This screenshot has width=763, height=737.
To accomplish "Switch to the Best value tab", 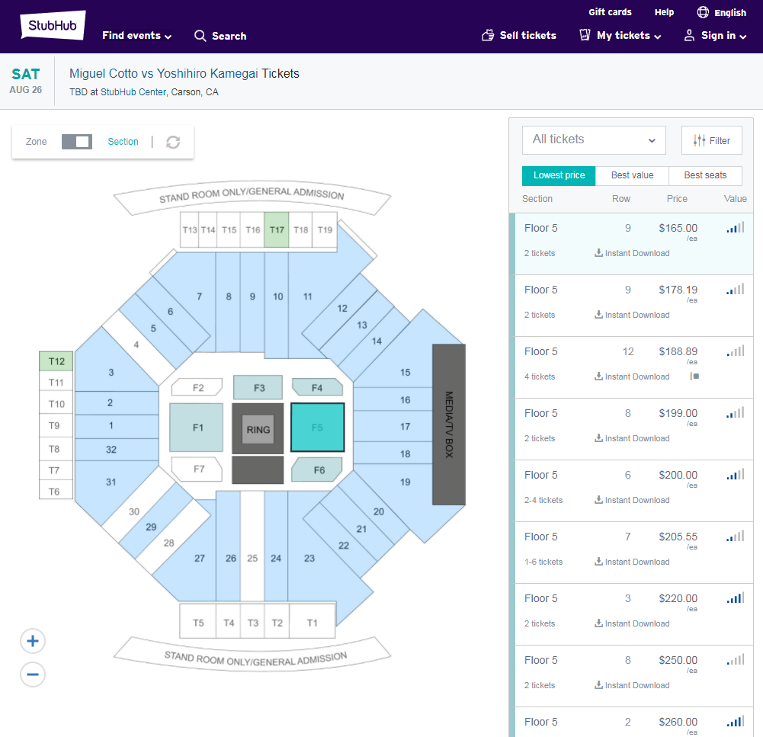I will point(632,175).
